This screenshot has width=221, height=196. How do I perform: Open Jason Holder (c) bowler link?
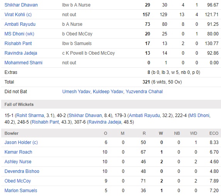pos(21,142)
